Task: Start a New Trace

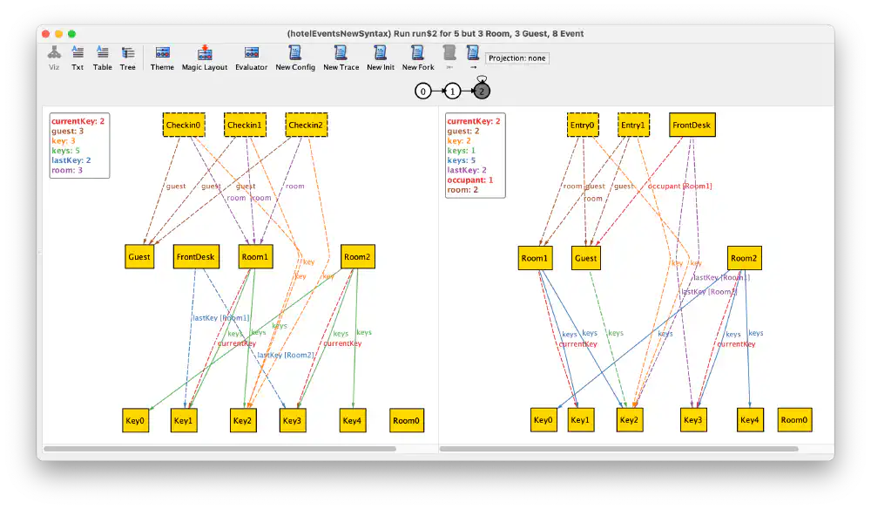Action: [341, 58]
